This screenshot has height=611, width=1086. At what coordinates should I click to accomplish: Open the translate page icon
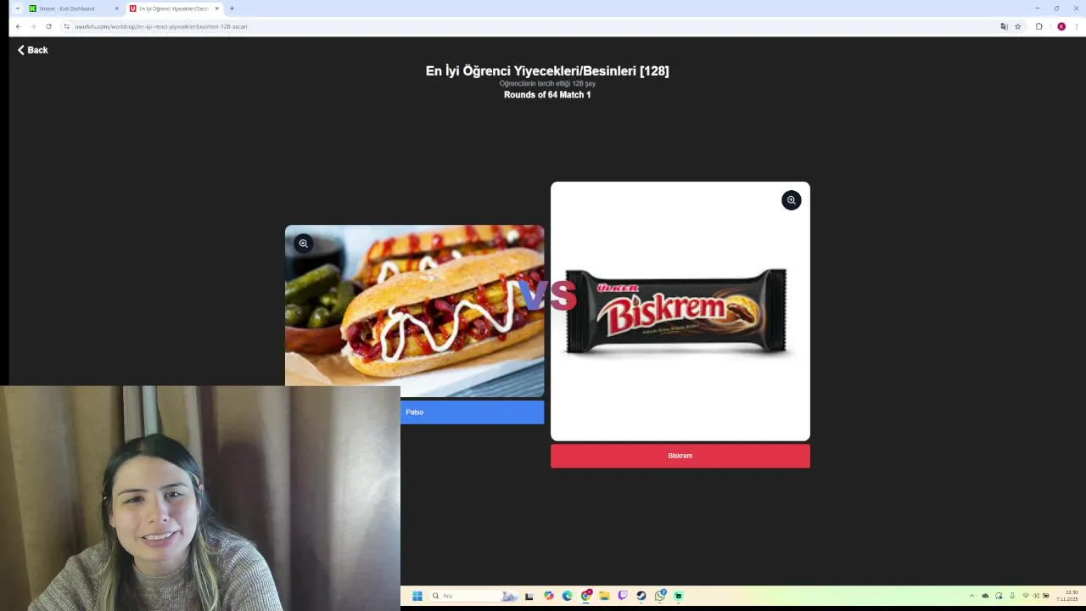tap(1004, 26)
